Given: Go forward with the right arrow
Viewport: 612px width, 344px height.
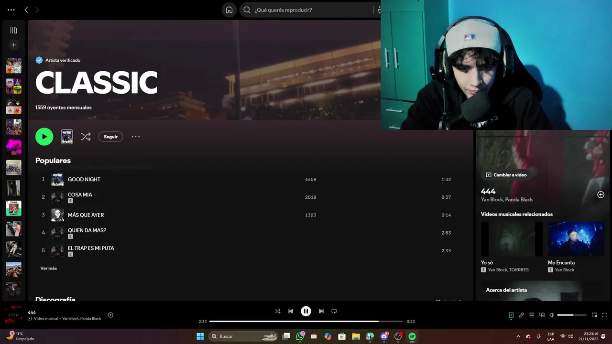Looking at the screenshot, I should tap(37, 10).
